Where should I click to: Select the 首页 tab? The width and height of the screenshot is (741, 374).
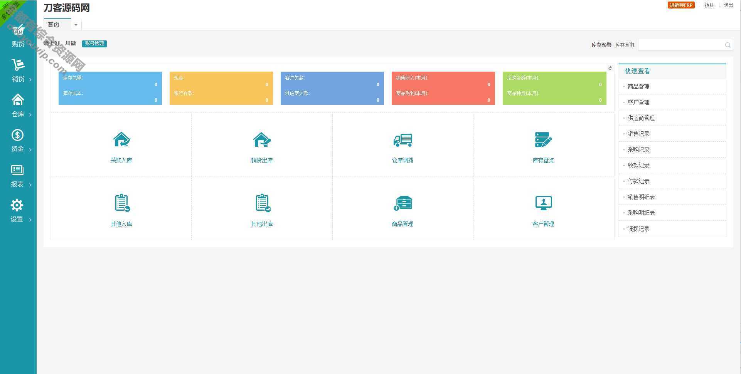pyautogui.click(x=57, y=24)
